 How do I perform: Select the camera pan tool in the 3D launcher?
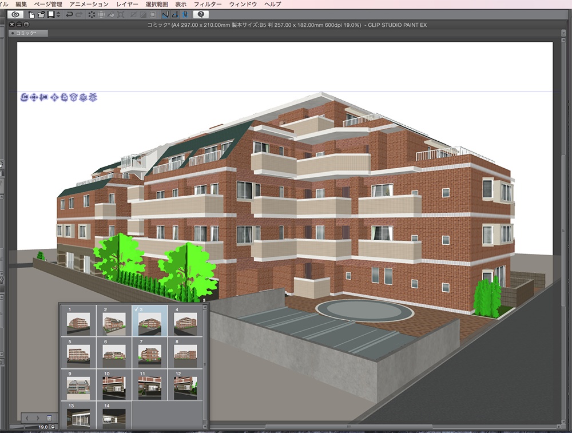(34, 98)
